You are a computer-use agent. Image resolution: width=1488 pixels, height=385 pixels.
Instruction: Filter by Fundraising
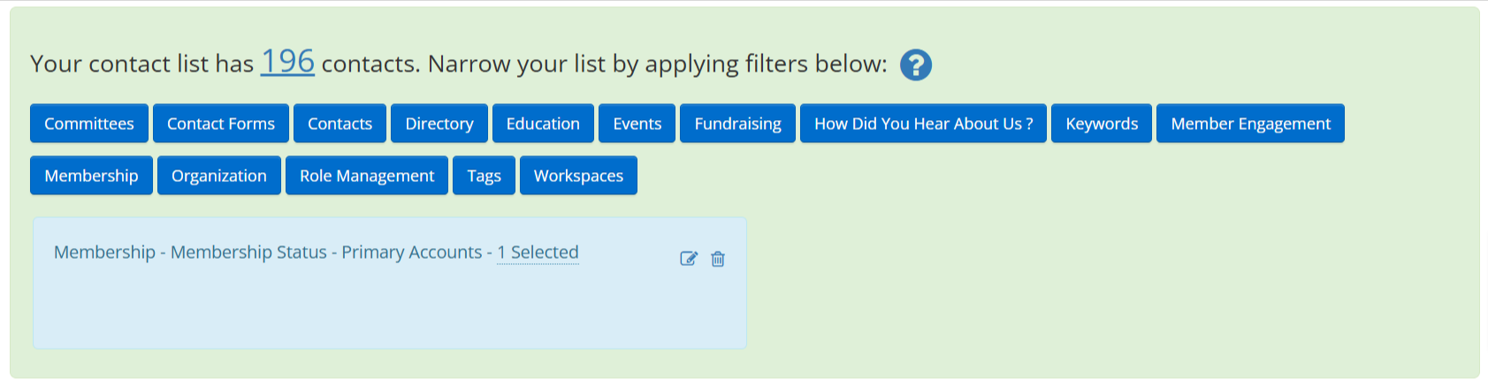coord(737,124)
